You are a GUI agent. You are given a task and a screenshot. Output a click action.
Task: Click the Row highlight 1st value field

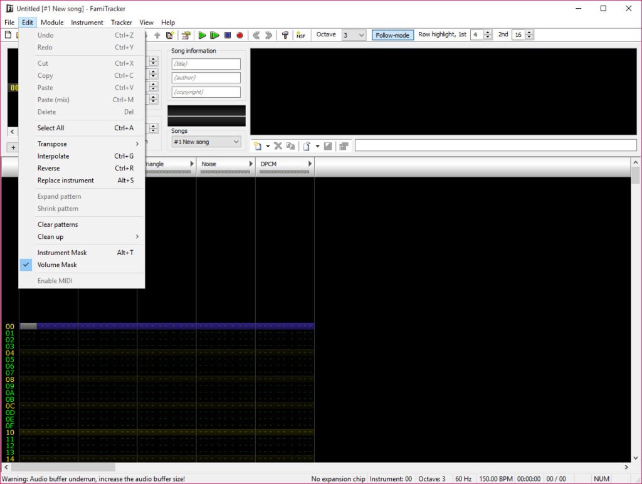tap(477, 35)
